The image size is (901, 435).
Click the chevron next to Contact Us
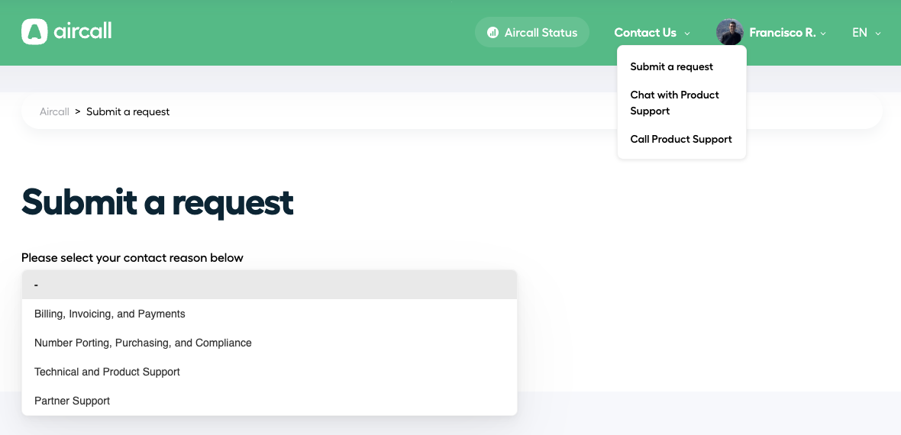(686, 34)
